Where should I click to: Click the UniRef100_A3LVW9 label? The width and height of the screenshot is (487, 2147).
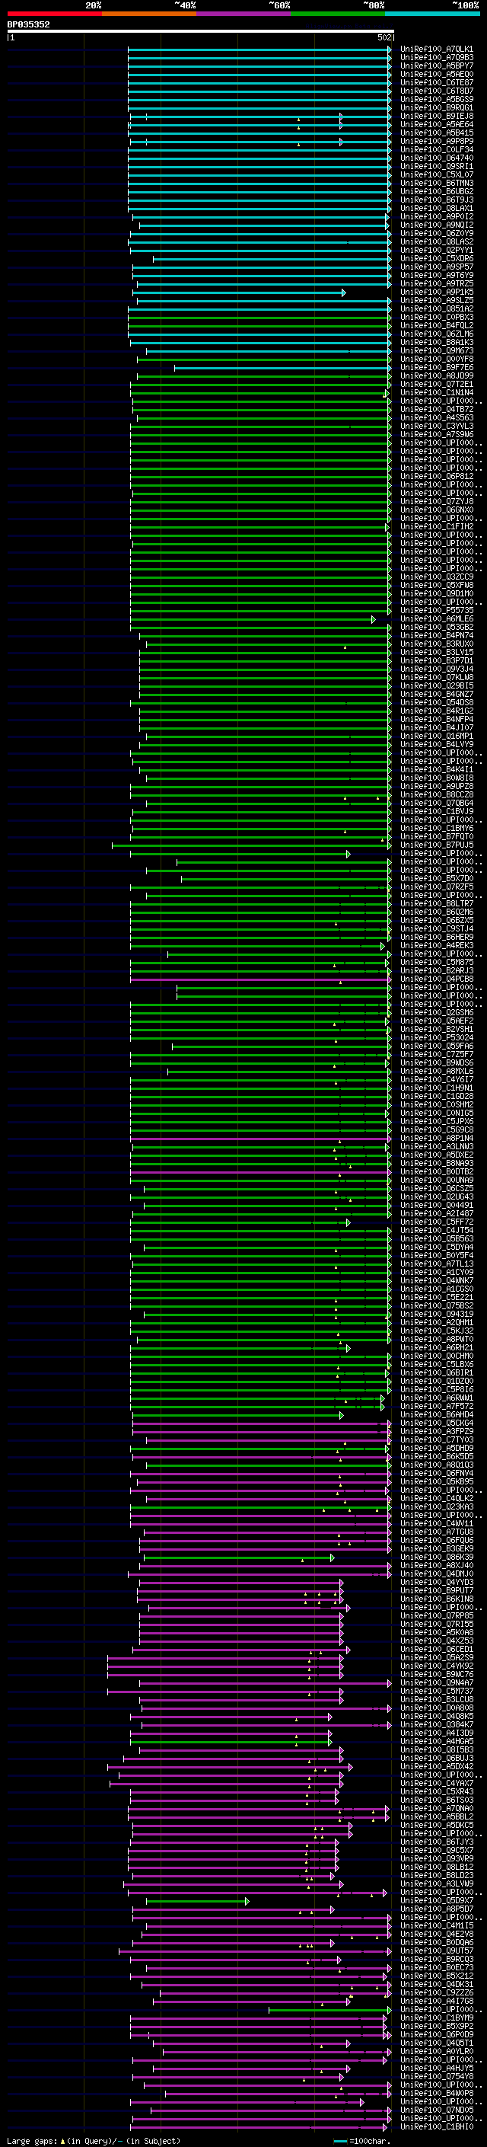(x=436, y=1883)
